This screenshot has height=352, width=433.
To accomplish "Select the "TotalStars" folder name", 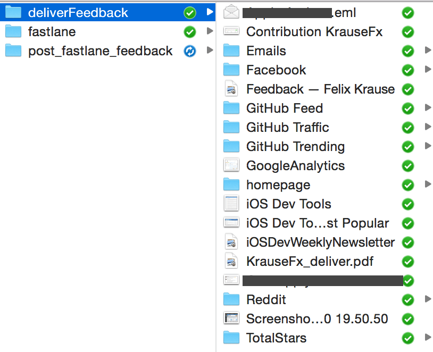I will [x=277, y=338].
